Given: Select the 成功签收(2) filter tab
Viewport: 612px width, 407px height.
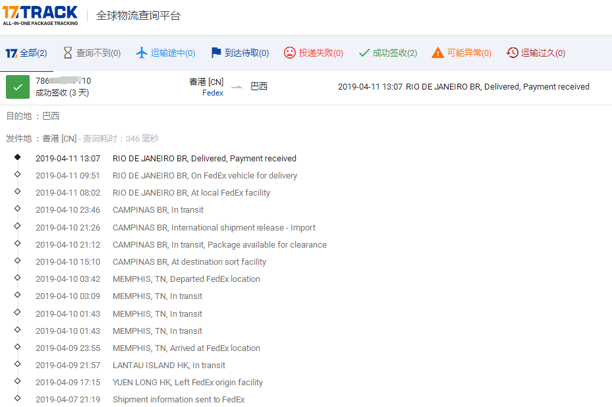Looking at the screenshot, I should click(x=387, y=52).
